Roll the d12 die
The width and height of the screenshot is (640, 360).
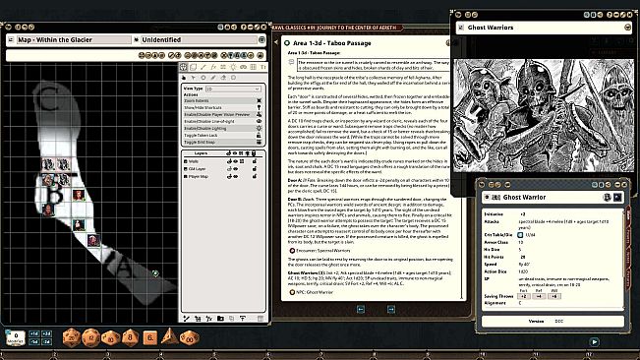coord(91,338)
